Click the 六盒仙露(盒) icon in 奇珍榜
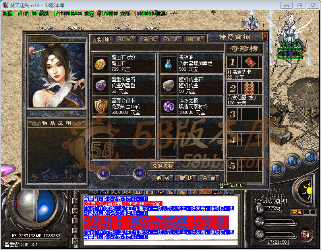 [249, 88]
